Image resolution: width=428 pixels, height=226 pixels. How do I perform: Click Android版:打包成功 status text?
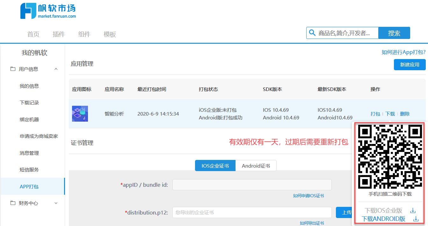click(x=221, y=117)
